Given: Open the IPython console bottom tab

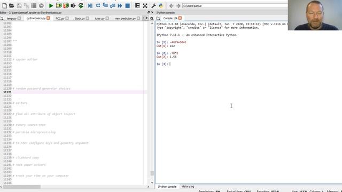Looking at the screenshot, I should pos(167,187).
